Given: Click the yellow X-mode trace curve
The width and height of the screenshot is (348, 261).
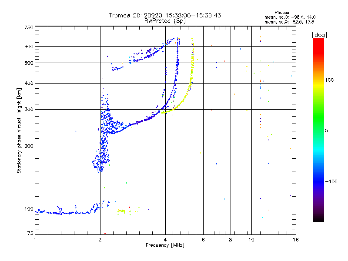Looking at the screenshot, I should click(189, 89).
